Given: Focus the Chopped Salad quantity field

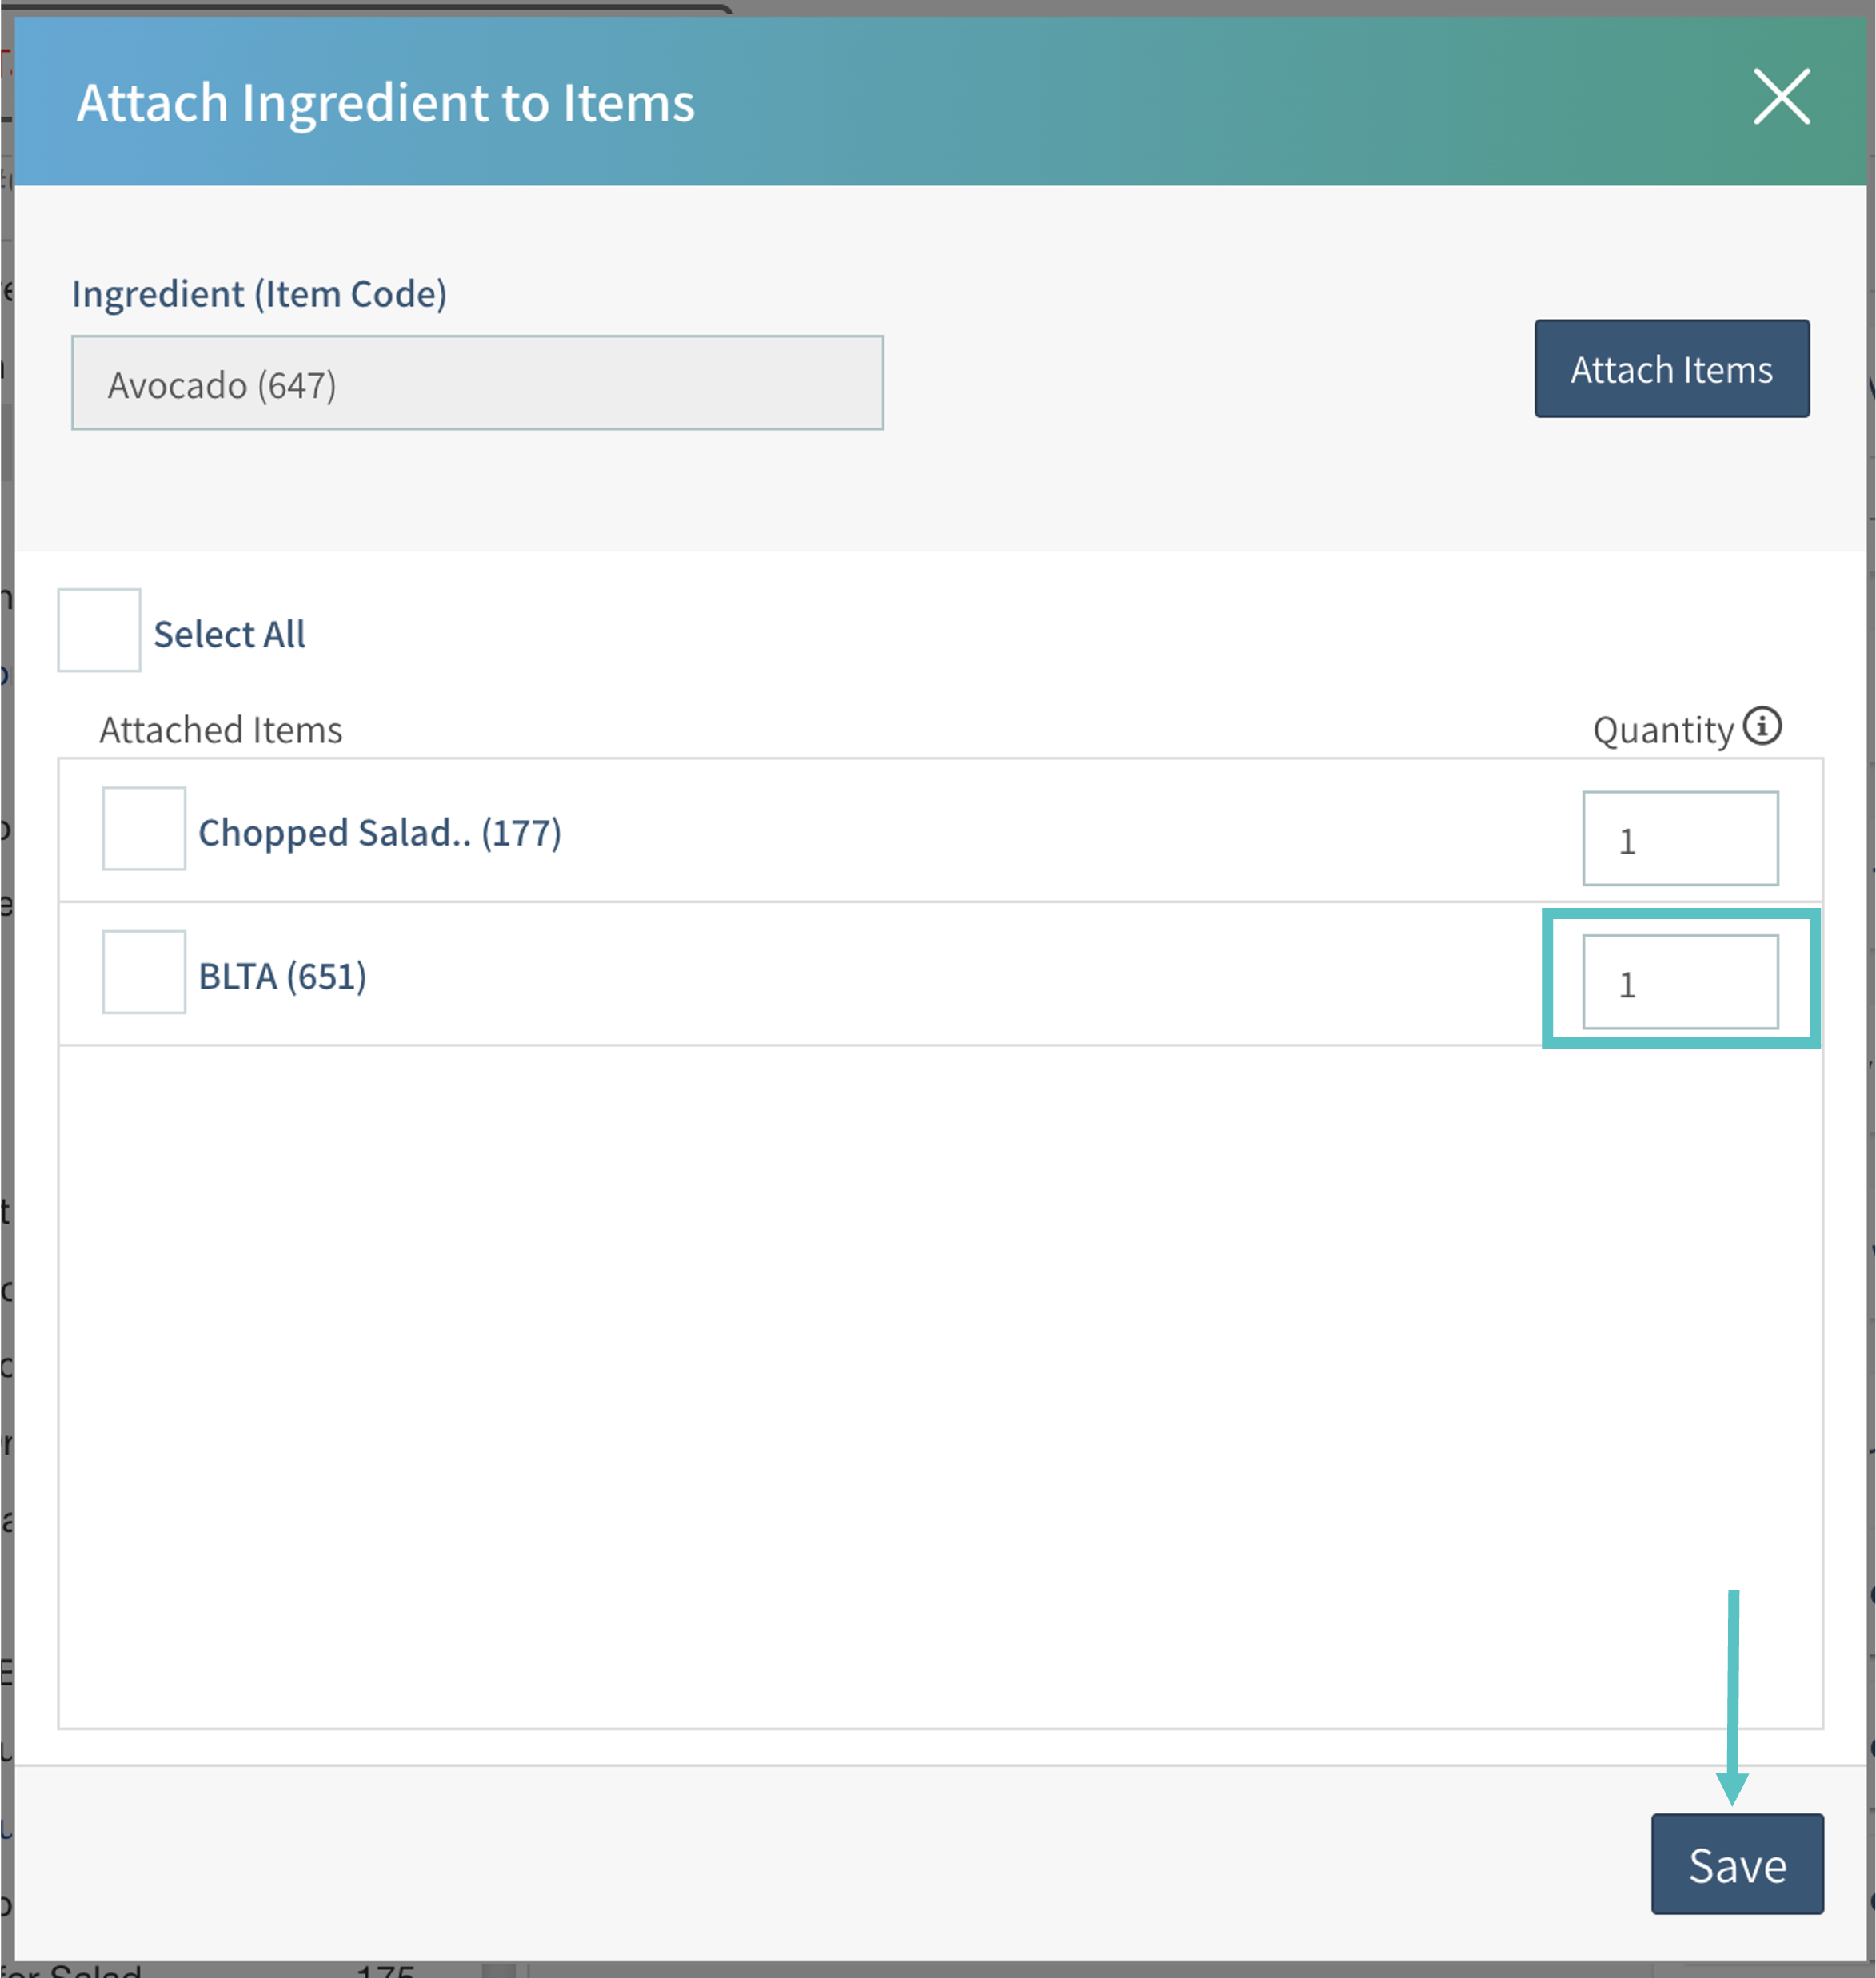Looking at the screenshot, I should tap(1680, 838).
